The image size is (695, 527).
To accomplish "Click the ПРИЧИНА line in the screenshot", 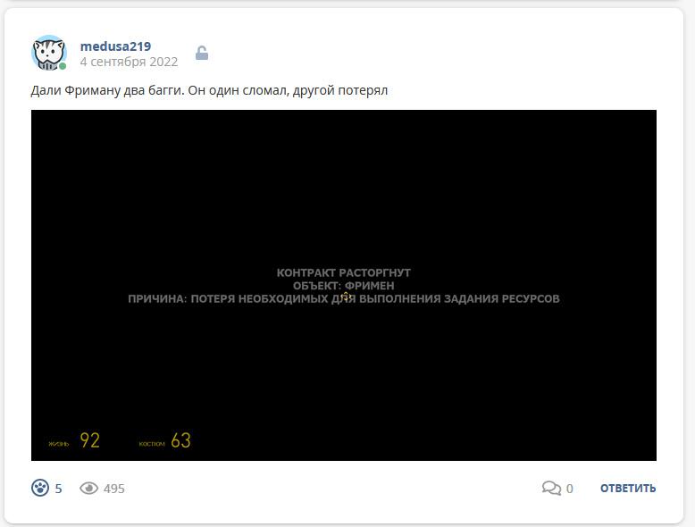I will click(x=344, y=298).
